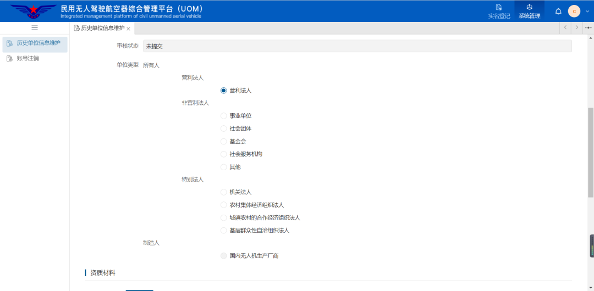
Task: Open 实名登记 in the top navigation
Action: pyautogui.click(x=499, y=11)
